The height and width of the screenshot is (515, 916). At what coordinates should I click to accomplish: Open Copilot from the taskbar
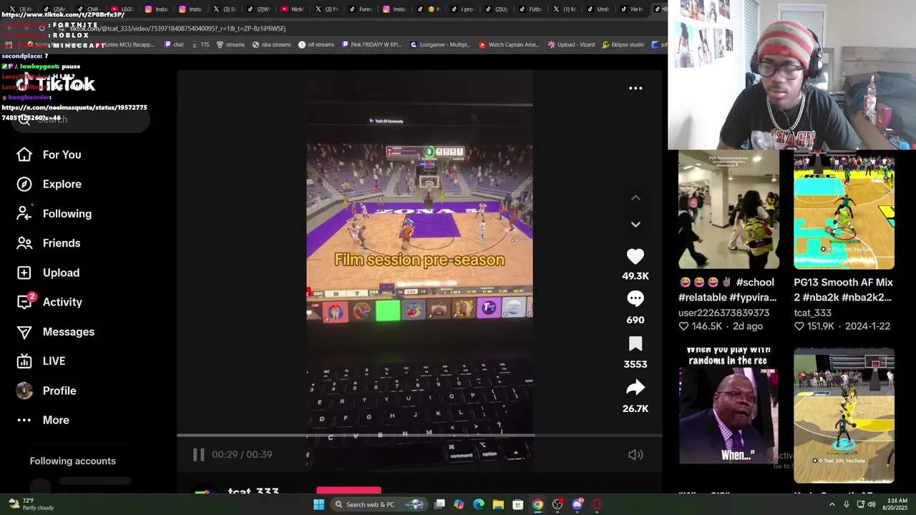pos(459,504)
